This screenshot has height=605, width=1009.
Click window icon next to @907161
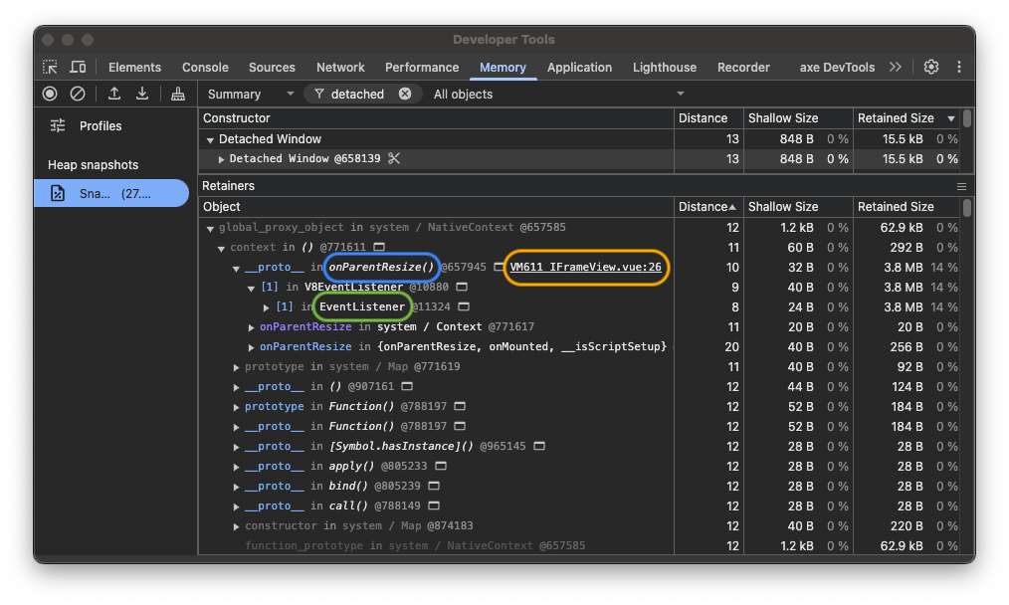tap(407, 387)
